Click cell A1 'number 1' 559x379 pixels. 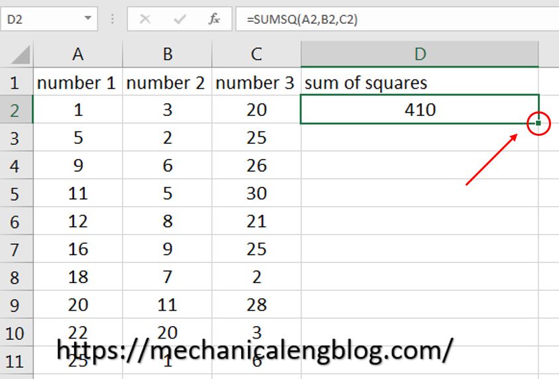tap(78, 82)
